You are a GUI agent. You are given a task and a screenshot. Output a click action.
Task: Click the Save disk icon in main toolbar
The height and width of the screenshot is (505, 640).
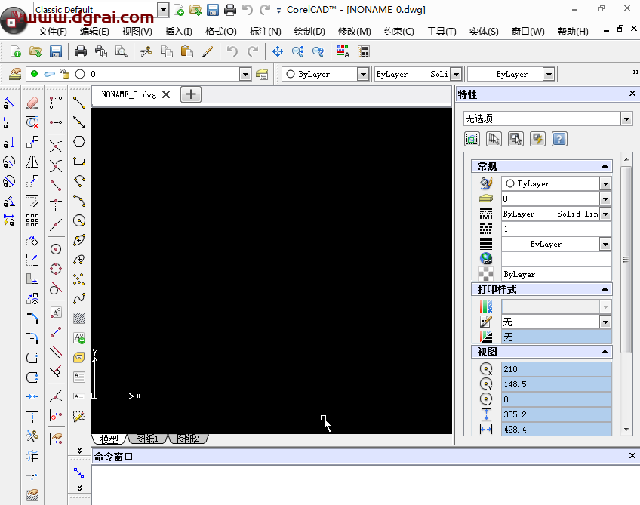click(56, 51)
